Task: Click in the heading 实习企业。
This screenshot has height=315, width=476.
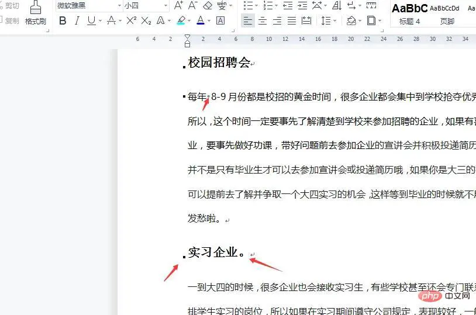Action: [x=217, y=252]
